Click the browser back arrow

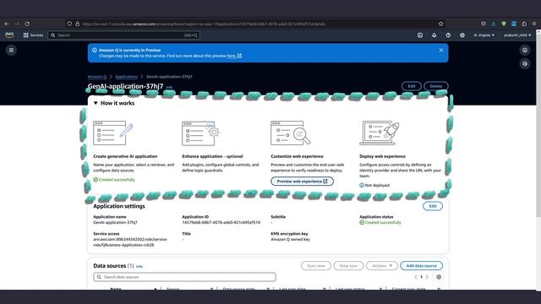[x=7, y=24]
